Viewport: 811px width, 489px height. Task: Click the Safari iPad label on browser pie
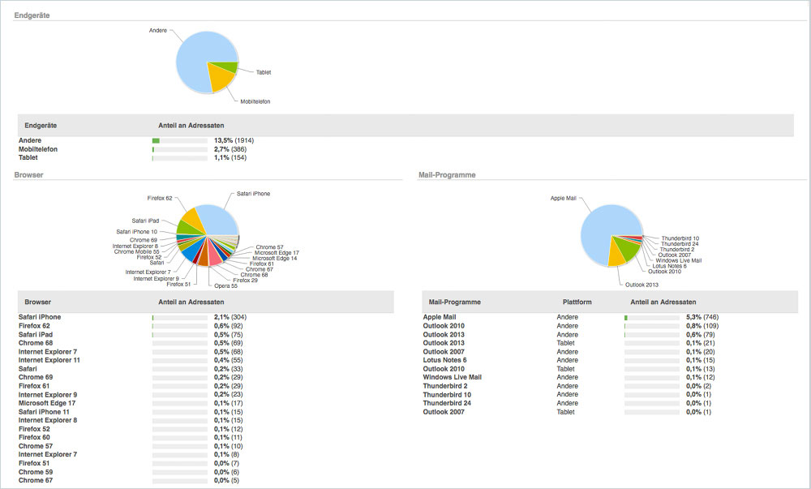coord(145,221)
